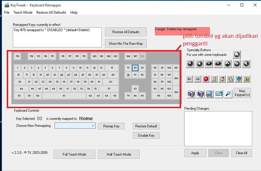The height and width of the screenshot is (171, 261).
Task: Open the Help menu
Action: pyautogui.click(x=74, y=13)
